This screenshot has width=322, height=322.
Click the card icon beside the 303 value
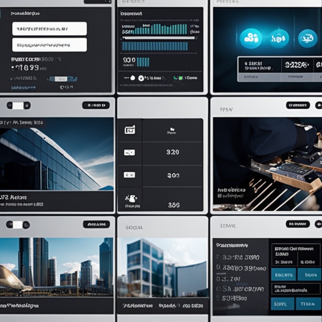point(130,175)
